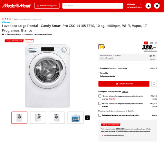Go to Lavadoras breadcrumb
The image size is (164, 147).
(28, 34)
